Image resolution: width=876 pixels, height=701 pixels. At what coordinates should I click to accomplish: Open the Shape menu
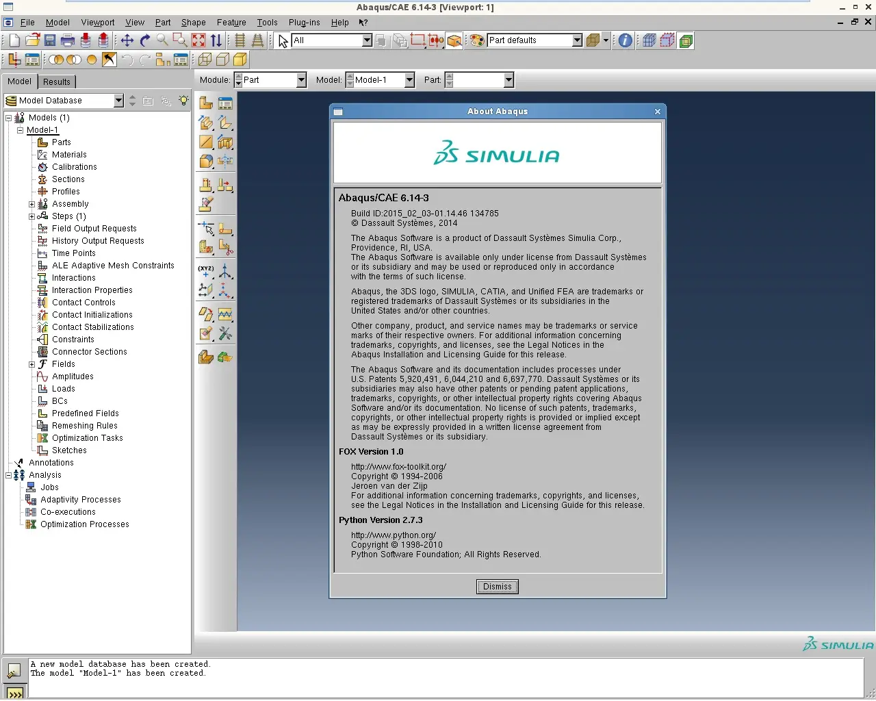coord(194,23)
